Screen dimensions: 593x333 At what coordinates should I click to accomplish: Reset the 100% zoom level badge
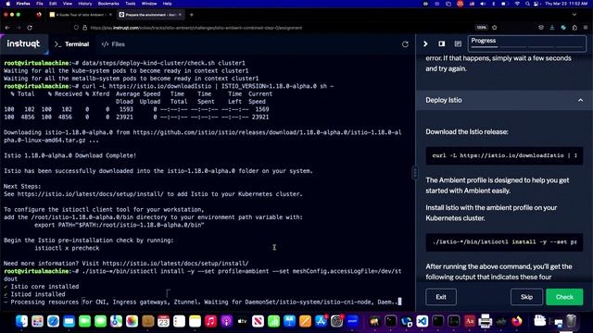(x=481, y=28)
